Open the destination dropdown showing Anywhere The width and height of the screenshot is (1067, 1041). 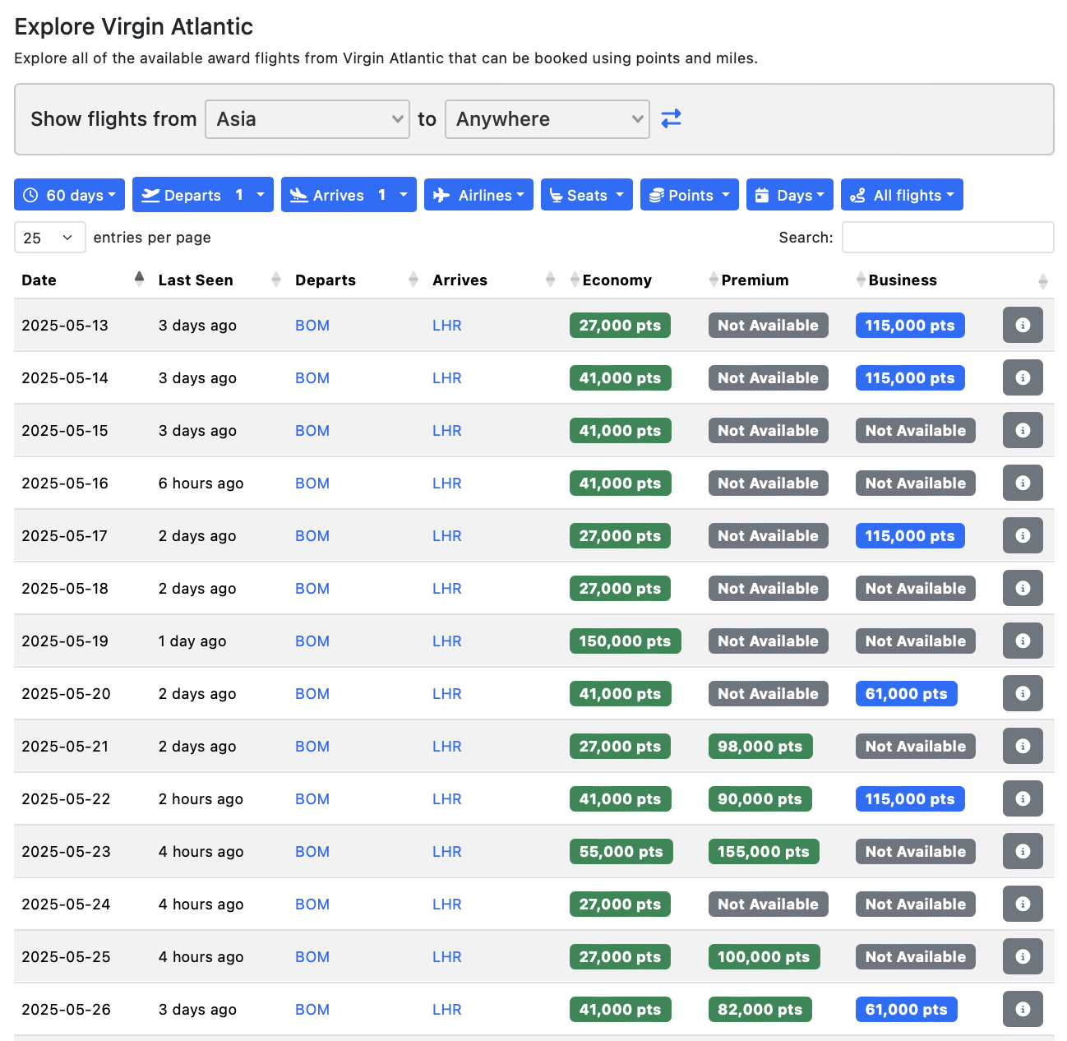coord(547,119)
